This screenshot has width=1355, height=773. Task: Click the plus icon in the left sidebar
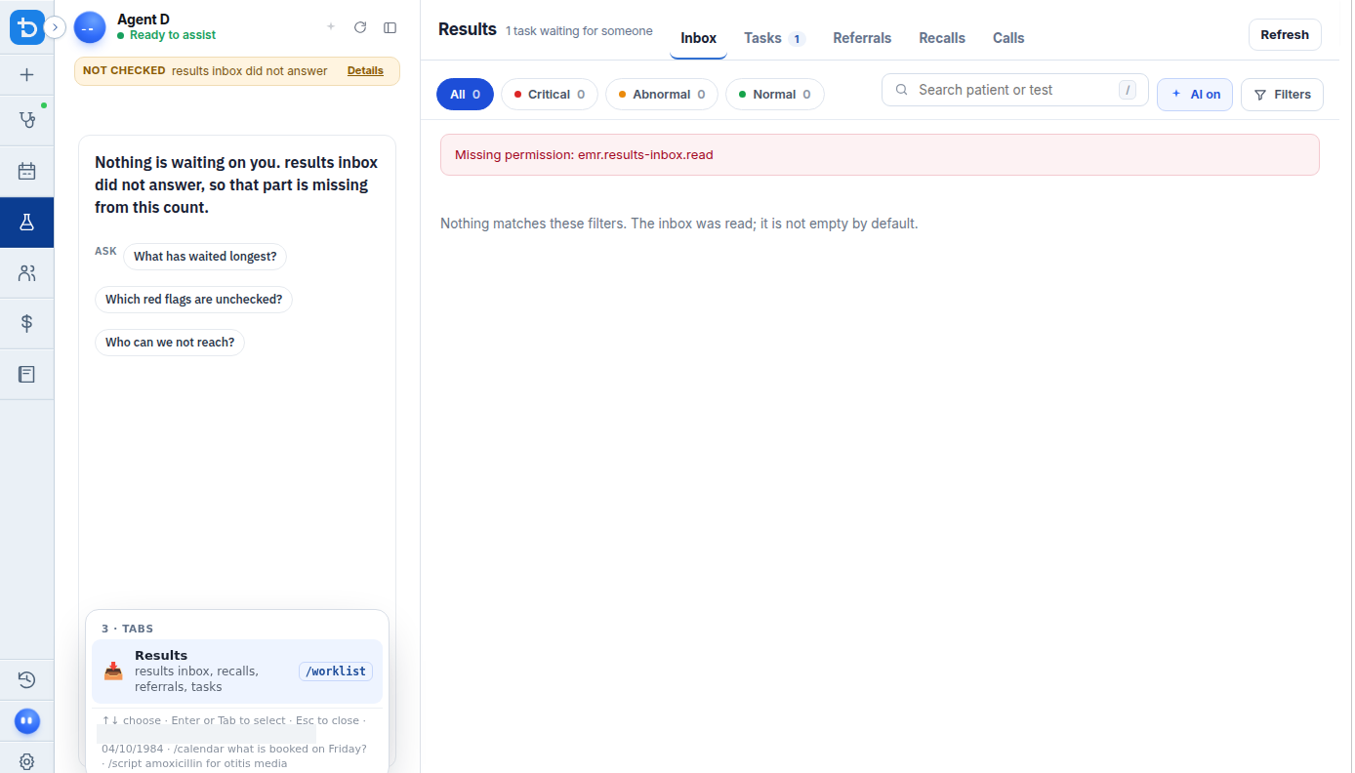click(x=26, y=74)
